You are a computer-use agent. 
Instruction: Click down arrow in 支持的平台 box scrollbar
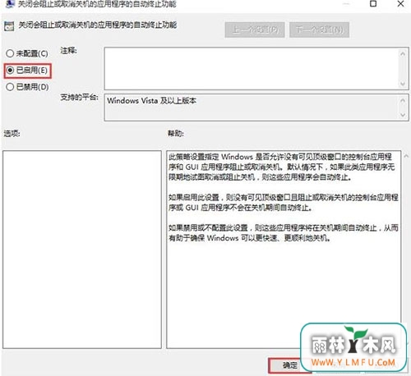pyautogui.click(x=403, y=115)
